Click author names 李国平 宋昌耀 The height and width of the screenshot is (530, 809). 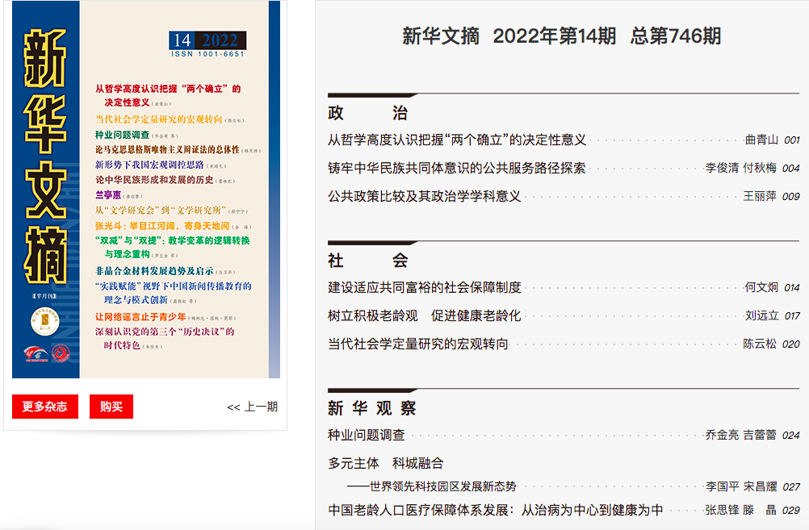(741, 486)
